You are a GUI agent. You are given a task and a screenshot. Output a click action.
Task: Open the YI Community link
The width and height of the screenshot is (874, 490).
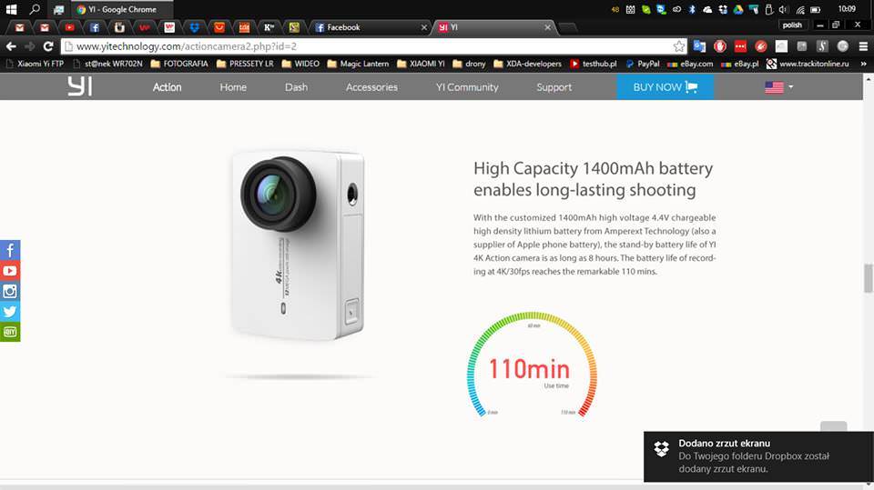click(x=467, y=87)
